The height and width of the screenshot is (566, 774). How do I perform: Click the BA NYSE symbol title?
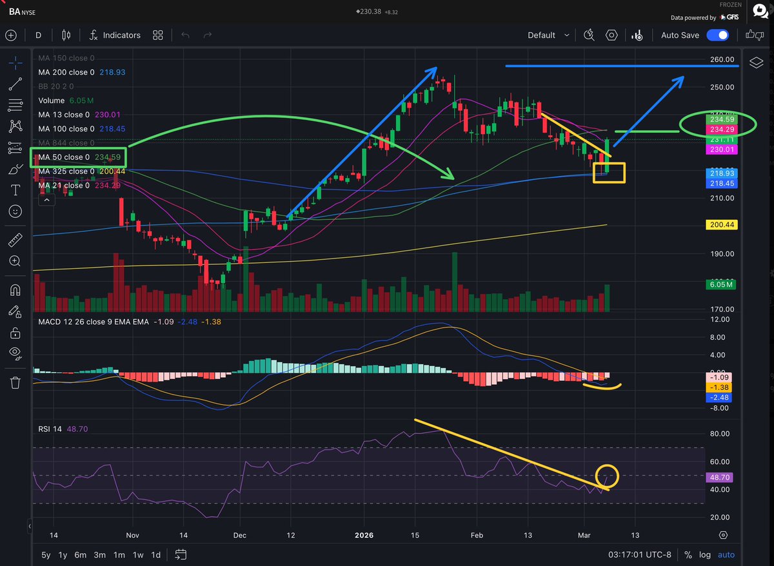coord(23,12)
